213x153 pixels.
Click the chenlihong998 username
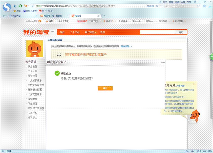pos(31,21)
